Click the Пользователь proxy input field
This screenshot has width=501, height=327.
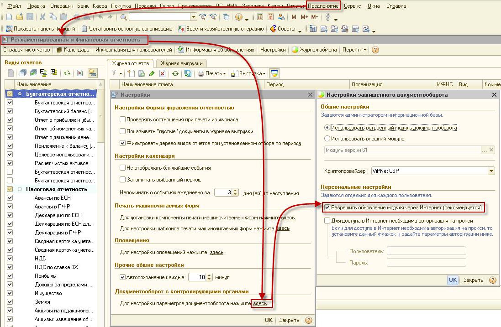click(x=426, y=251)
